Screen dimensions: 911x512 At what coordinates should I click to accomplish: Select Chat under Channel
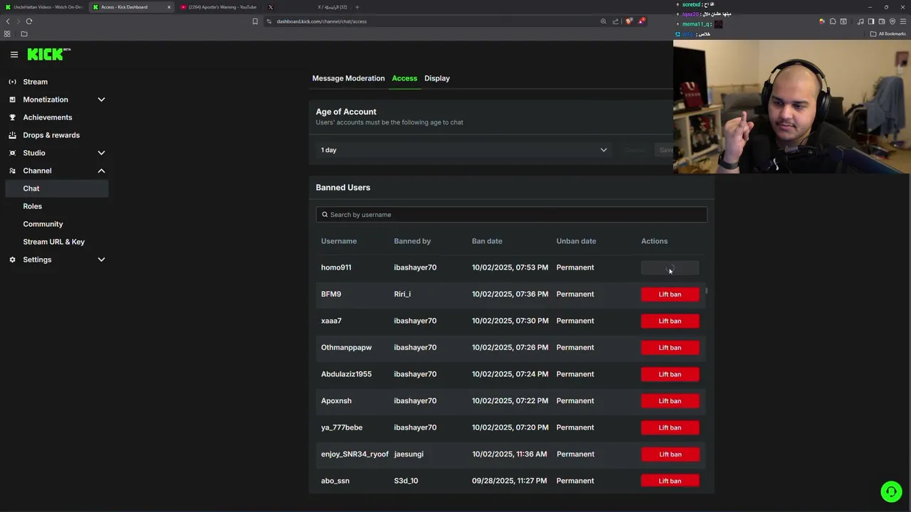(56, 188)
